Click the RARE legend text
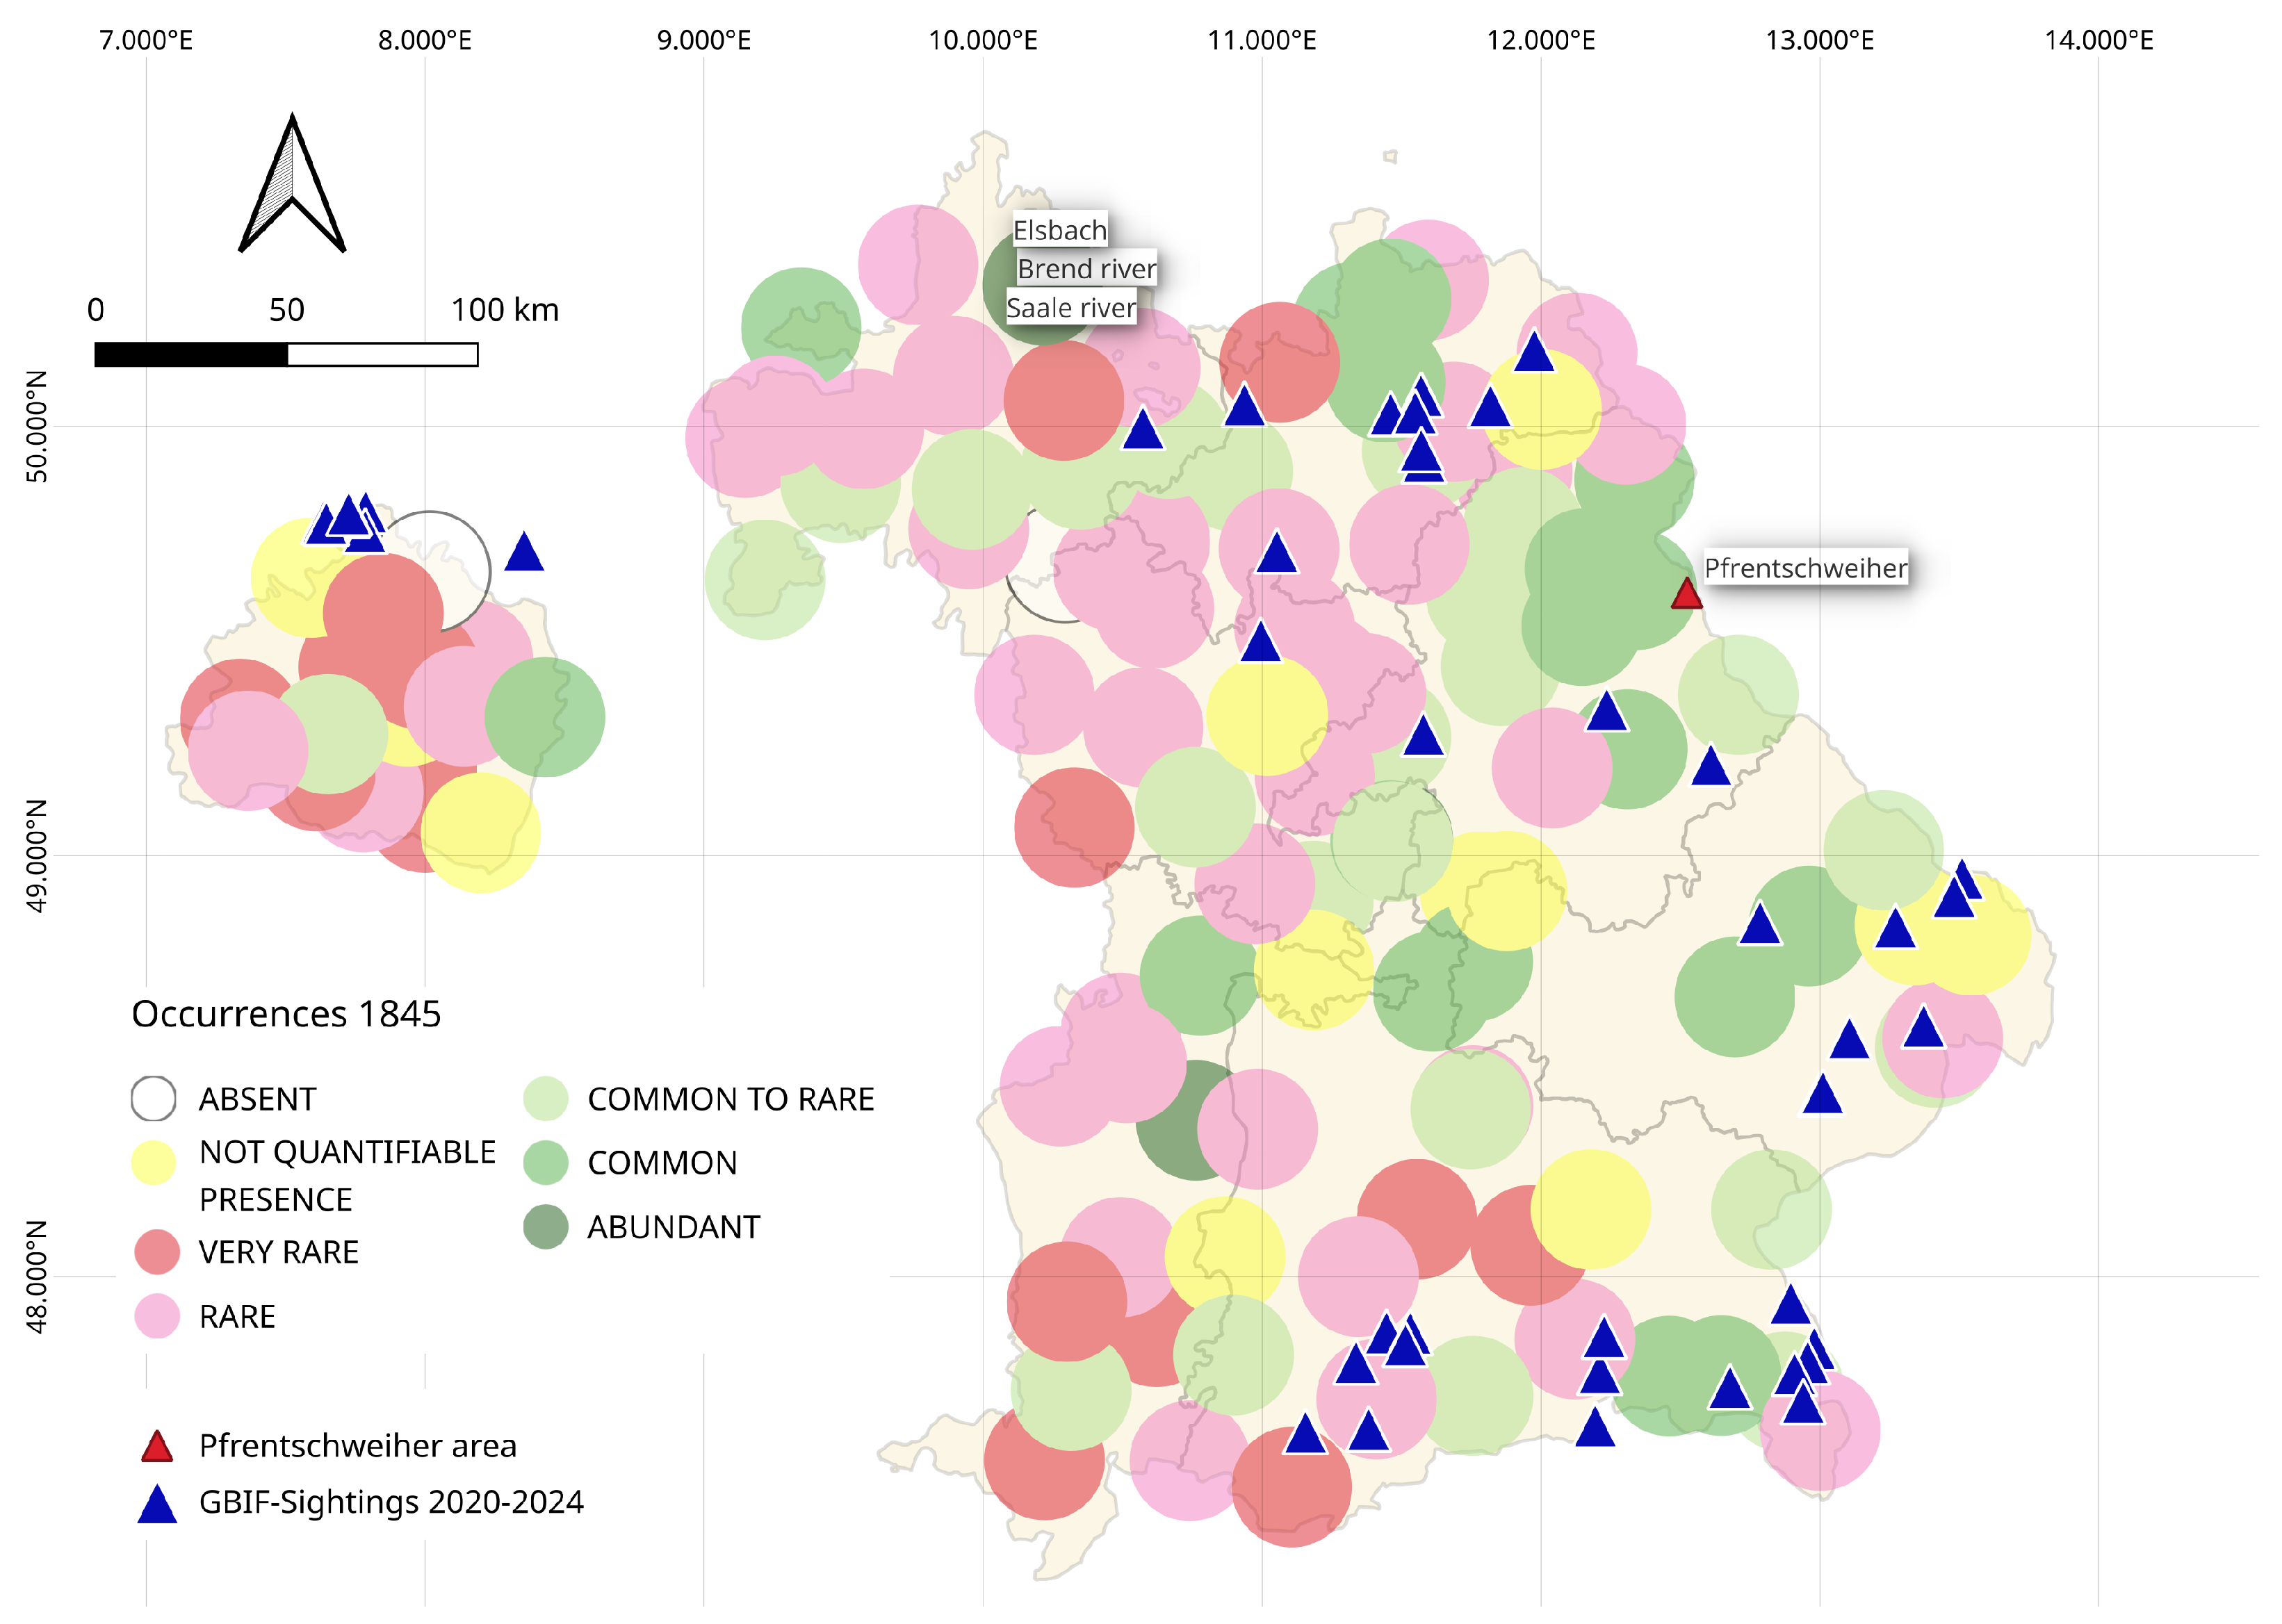The image size is (2282, 1624). [x=237, y=1317]
